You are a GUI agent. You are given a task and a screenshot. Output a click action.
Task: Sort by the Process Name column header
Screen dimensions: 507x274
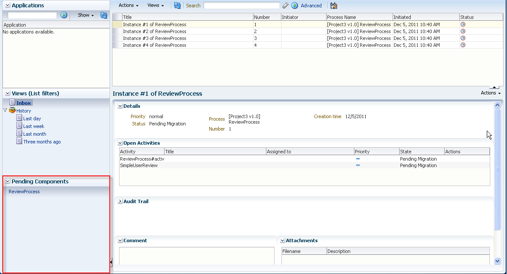click(x=359, y=17)
